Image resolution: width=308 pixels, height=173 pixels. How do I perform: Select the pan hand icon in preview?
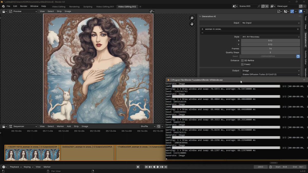coord(192,24)
